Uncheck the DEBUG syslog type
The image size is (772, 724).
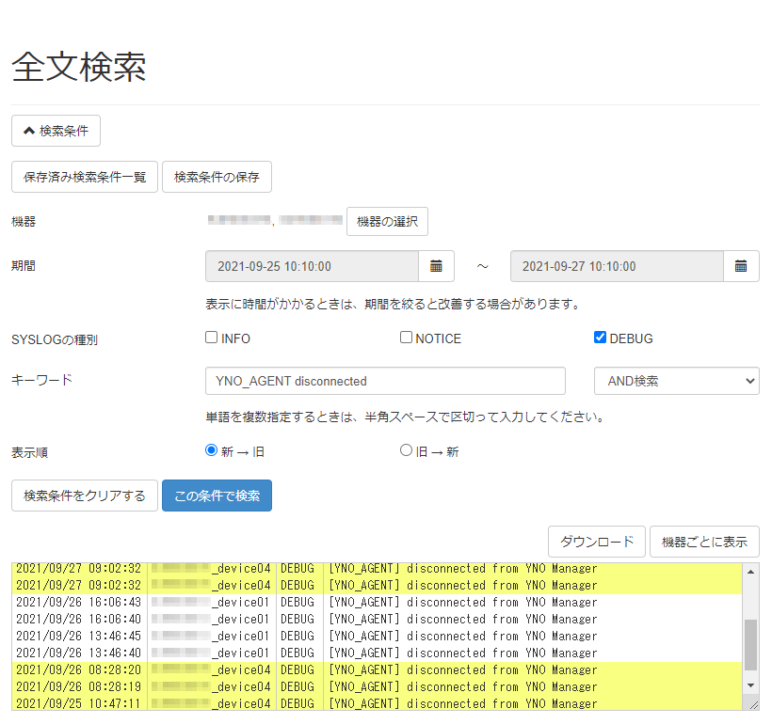[600, 337]
